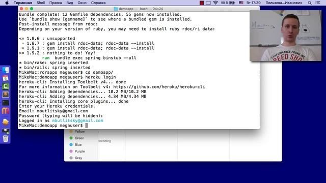This screenshot has width=326, height=183.
Task: Open the Окно menu
Action: [82, 3]
